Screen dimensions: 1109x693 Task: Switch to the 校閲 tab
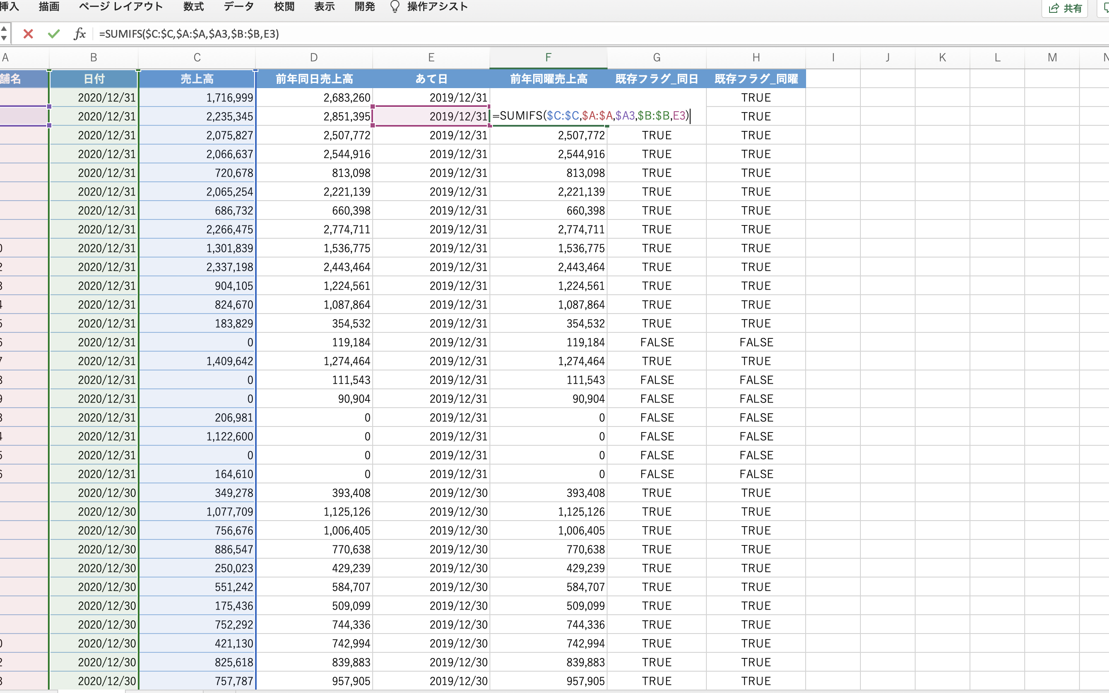tap(284, 6)
